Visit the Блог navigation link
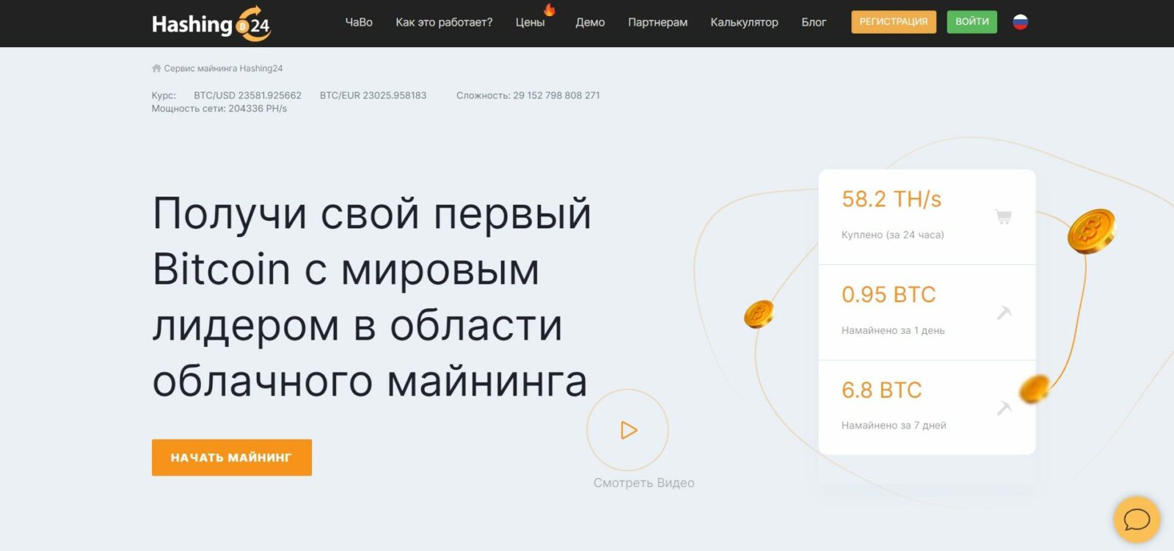 pos(814,22)
